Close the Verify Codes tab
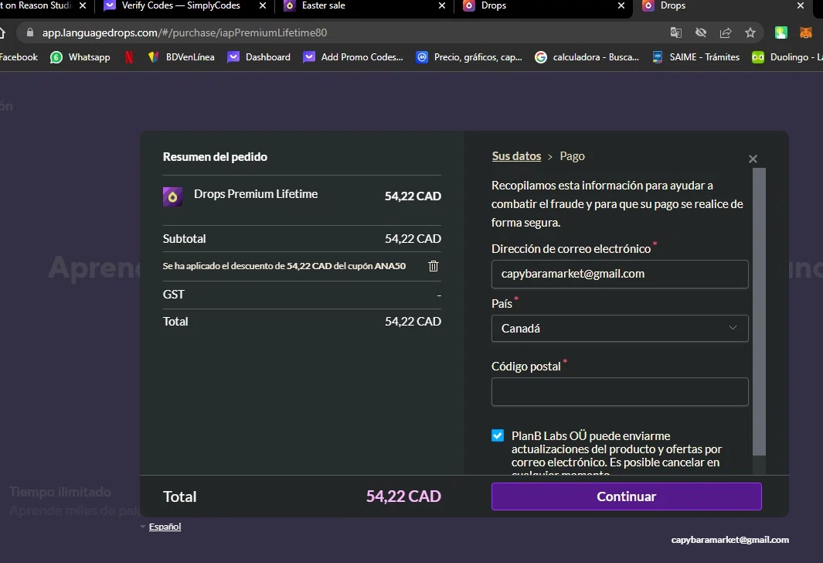The width and height of the screenshot is (823, 563). click(x=263, y=5)
